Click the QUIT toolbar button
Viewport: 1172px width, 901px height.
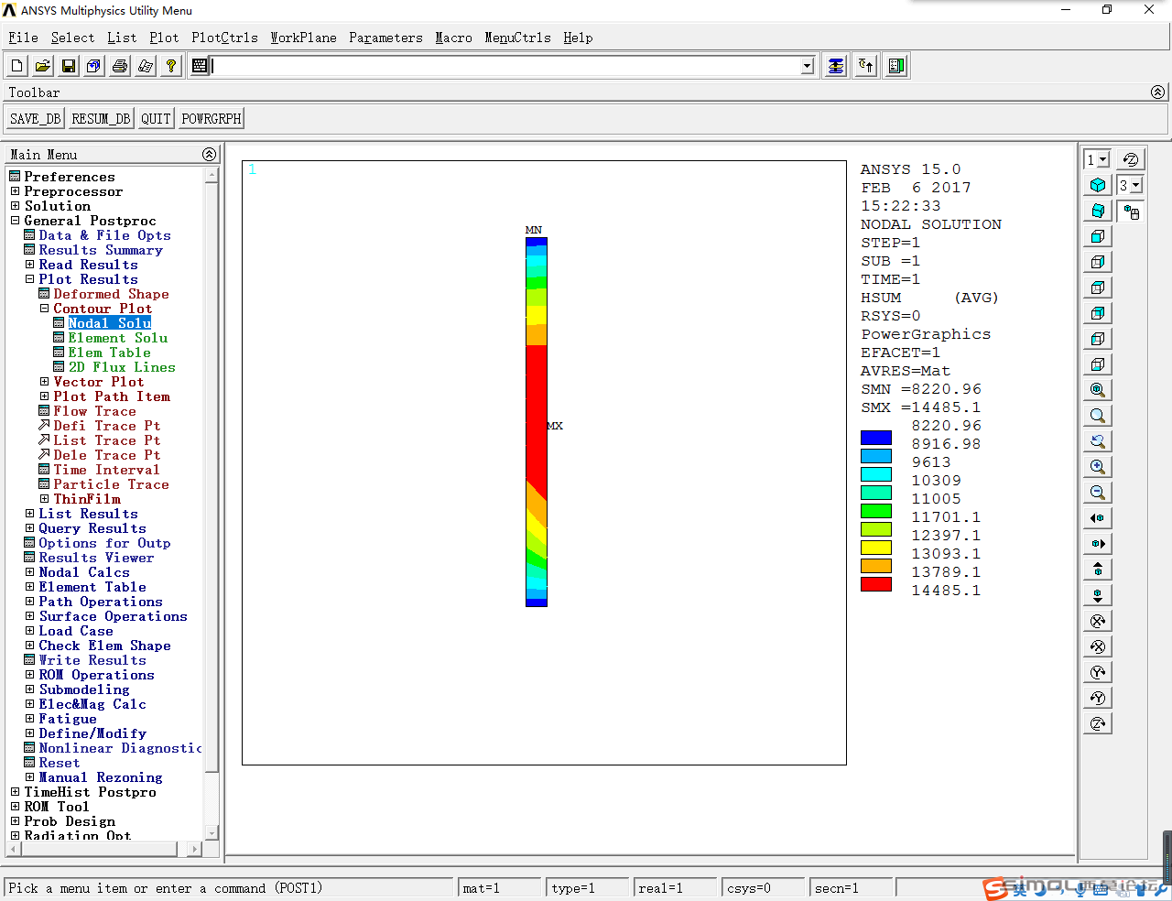pyautogui.click(x=156, y=119)
